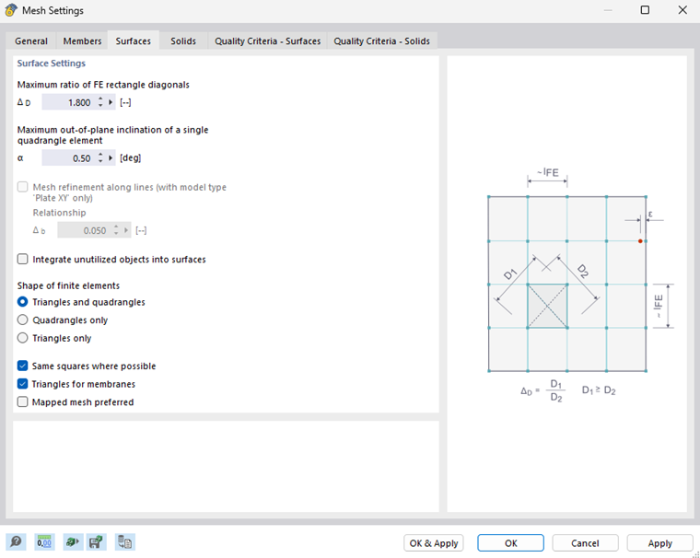The height and width of the screenshot is (558, 700).
Task: Click the ΔD spinner arrows
Action: (100, 102)
